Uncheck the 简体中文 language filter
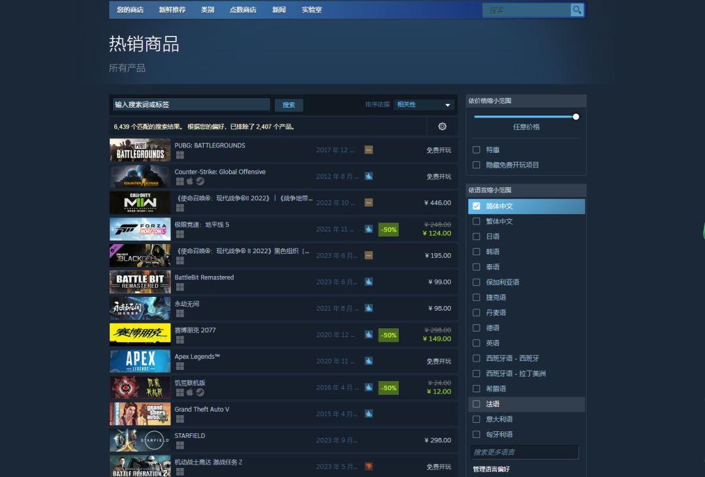705x477 pixels. click(477, 206)
